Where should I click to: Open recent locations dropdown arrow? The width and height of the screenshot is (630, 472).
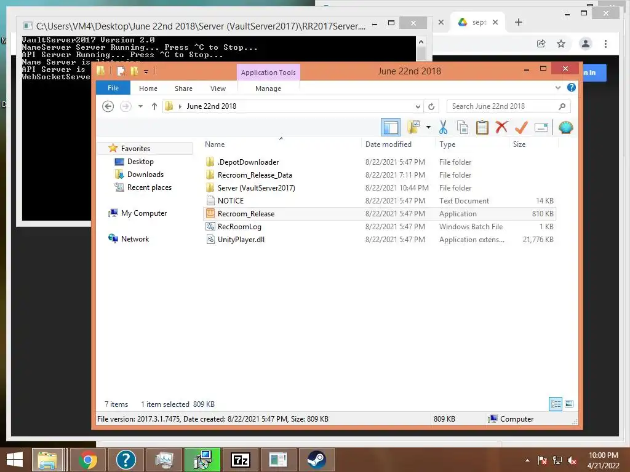(x=140, y=106)
